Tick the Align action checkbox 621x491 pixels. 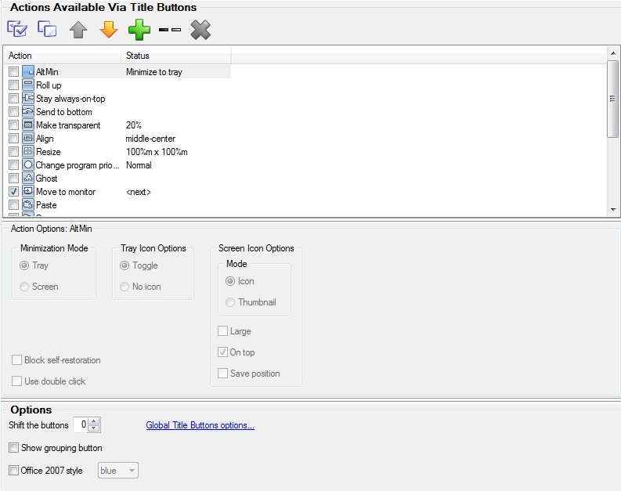click(14, 138)
